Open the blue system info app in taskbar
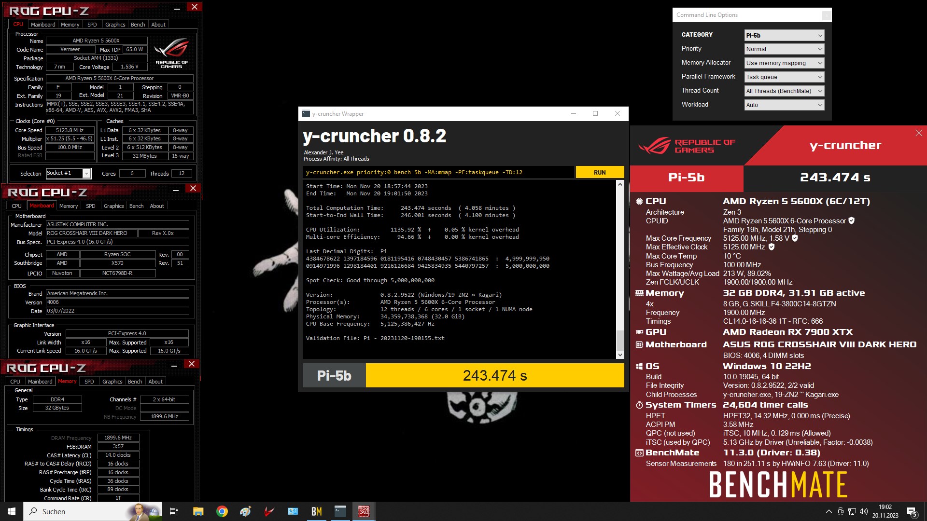Viewport: 927px width, 521px height. click(293, 511)
